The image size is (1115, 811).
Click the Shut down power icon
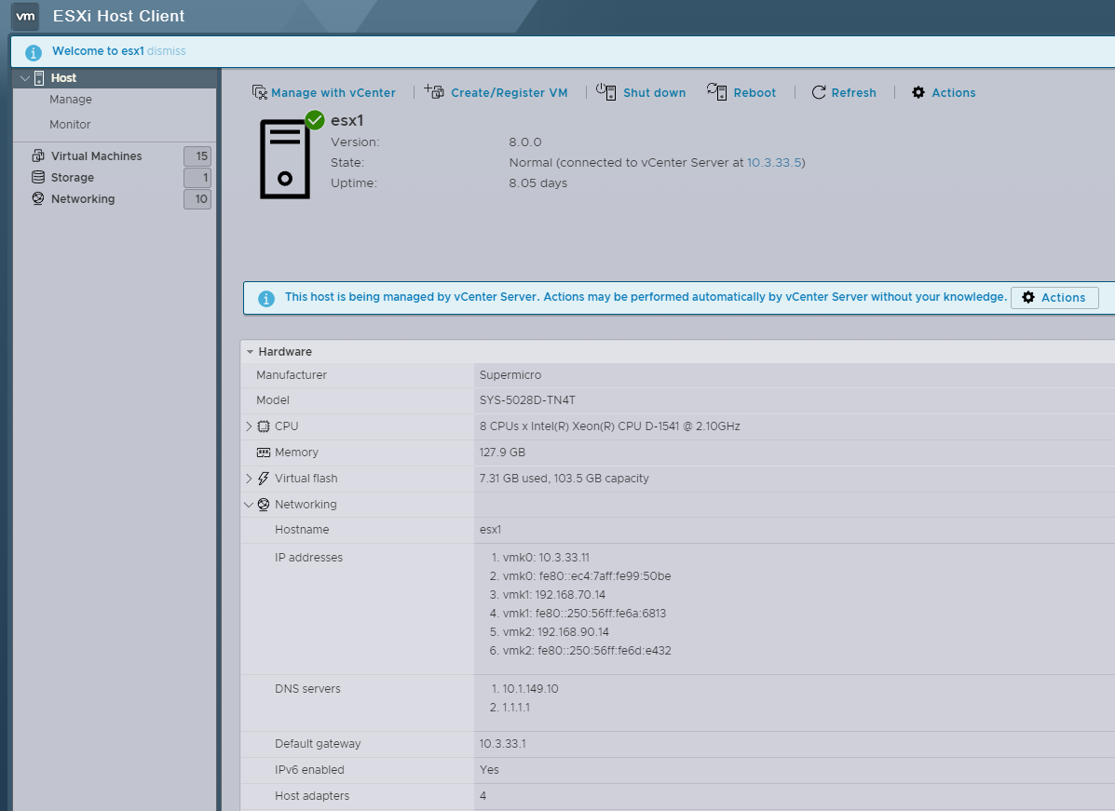coord(605,91)
